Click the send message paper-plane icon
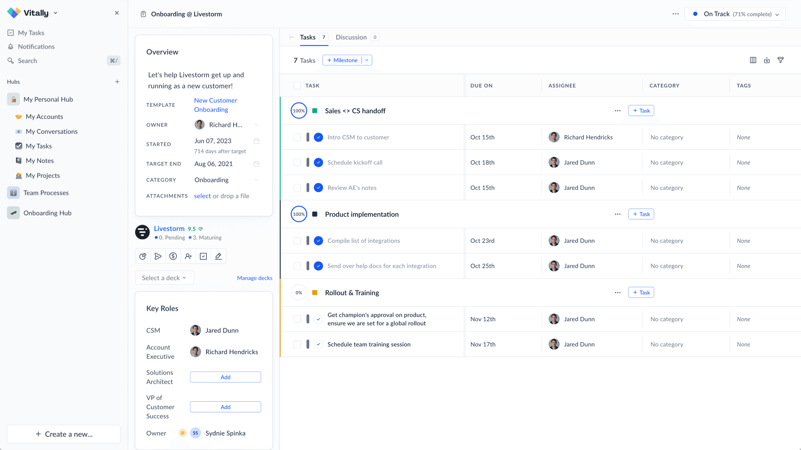The image size is (801, 450). [x=158, y=256]
